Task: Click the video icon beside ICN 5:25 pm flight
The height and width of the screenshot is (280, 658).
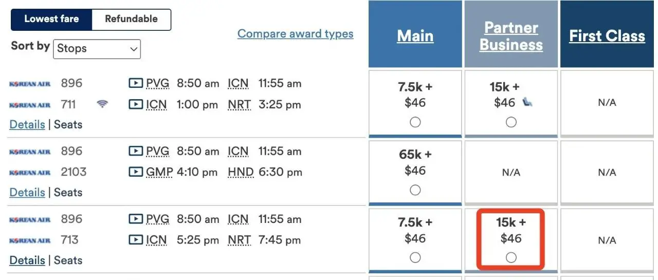Action: (x=135, y=240)
